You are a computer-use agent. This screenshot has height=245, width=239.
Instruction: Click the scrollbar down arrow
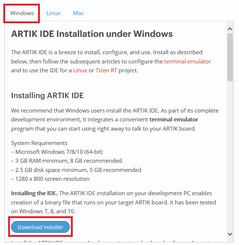coord(230,234)
